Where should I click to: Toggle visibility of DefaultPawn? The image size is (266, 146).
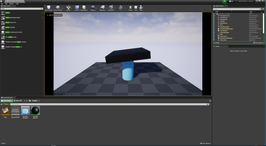(x=214, y=23)
